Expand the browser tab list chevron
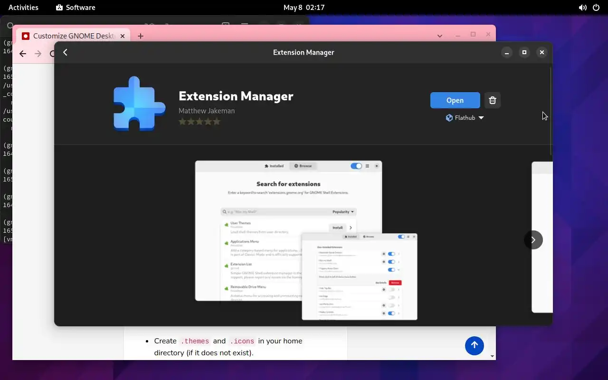 tap(440, 36)
